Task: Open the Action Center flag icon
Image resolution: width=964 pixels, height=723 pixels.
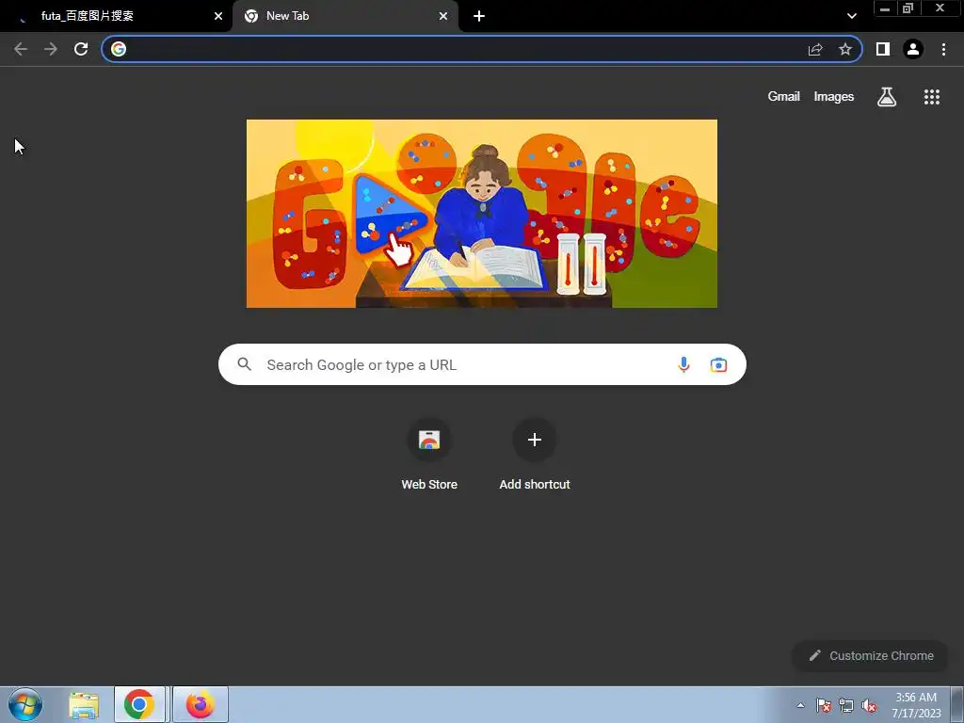Action: (824, 705)
